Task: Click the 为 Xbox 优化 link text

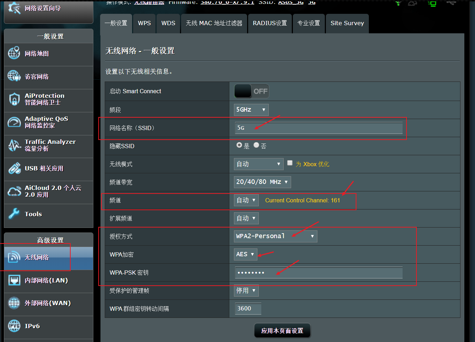Action: [x=312, y=164]
